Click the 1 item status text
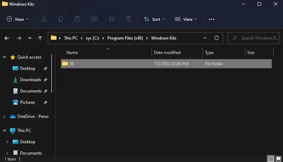Image resolution: width=283 pixels, height=162 pixels. (10, 159)
